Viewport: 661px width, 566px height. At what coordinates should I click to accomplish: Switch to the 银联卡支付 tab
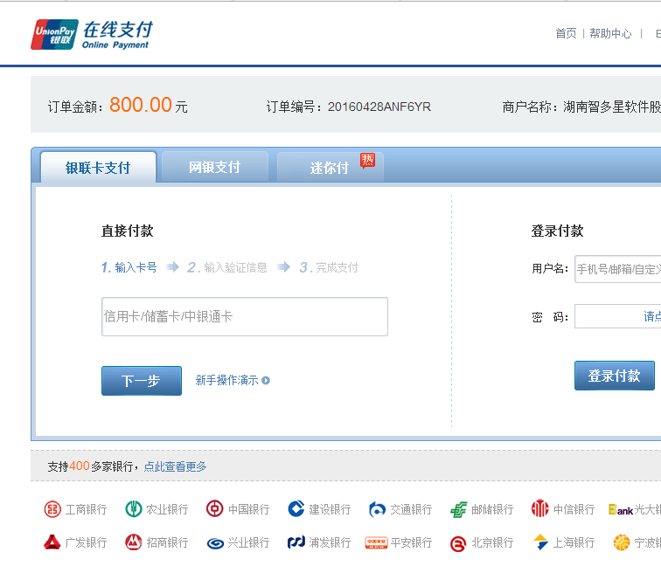click(x=98, y=168)
